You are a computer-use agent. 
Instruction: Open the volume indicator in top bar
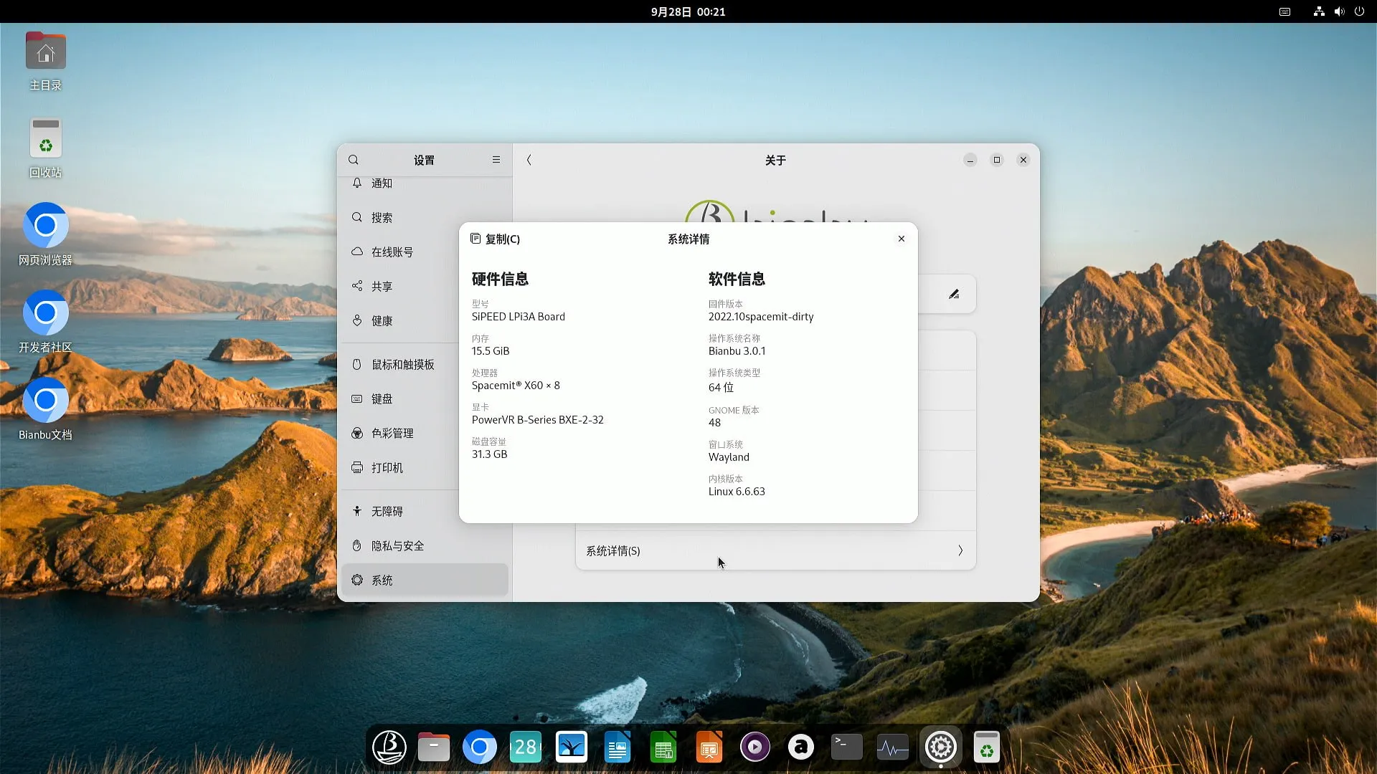coord(1339,11)
